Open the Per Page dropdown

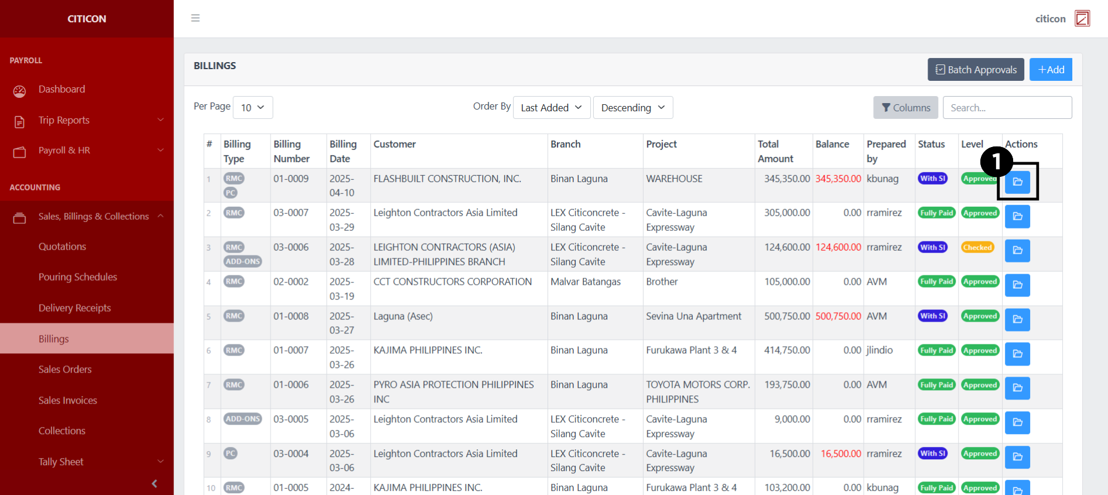(x=252, y=108)
